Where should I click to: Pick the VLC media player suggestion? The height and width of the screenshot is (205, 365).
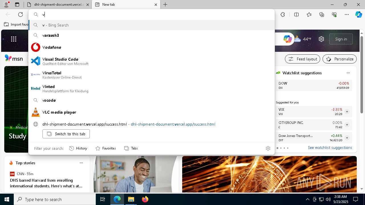coord(151,112)
